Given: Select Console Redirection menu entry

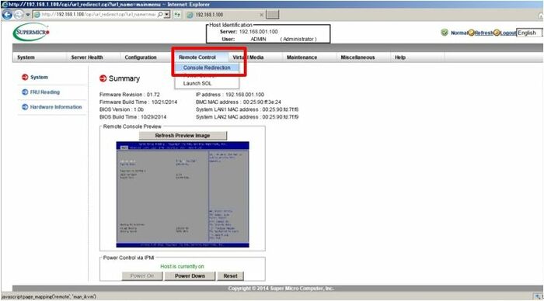Looking at the screenshot, I should tap(207, 67).
